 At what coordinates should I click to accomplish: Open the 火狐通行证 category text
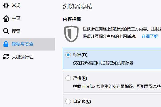pyautogui.click(x=23, y=57)
